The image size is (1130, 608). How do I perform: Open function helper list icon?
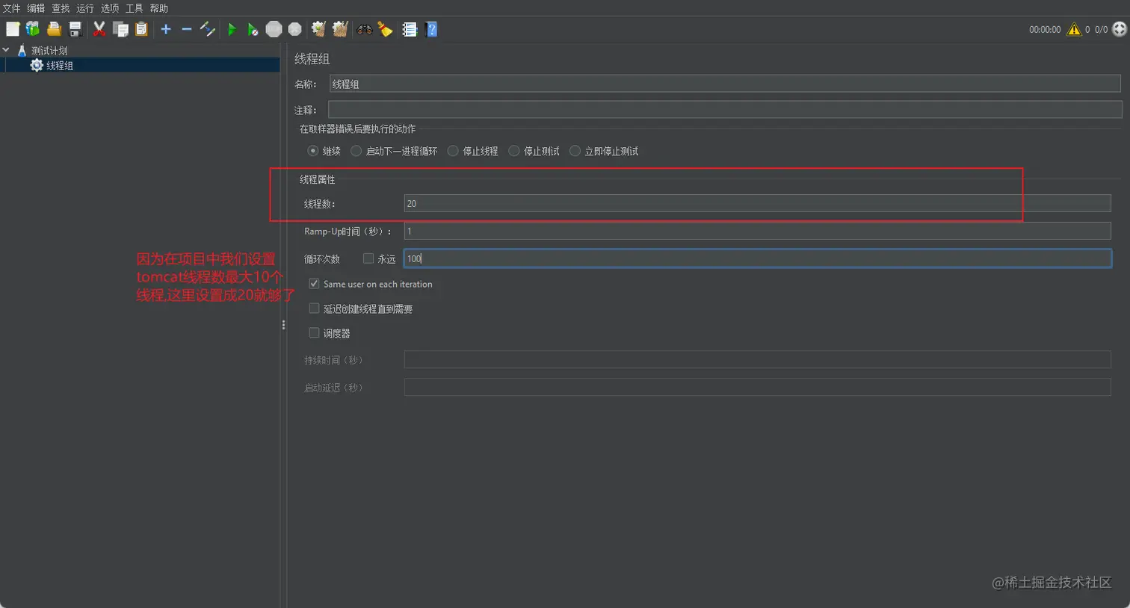pyautogui.click(x=410, y=29)
